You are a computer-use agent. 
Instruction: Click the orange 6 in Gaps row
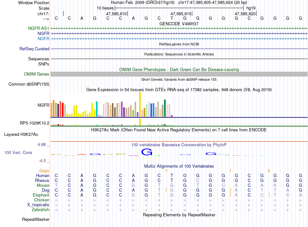point(269,171)
